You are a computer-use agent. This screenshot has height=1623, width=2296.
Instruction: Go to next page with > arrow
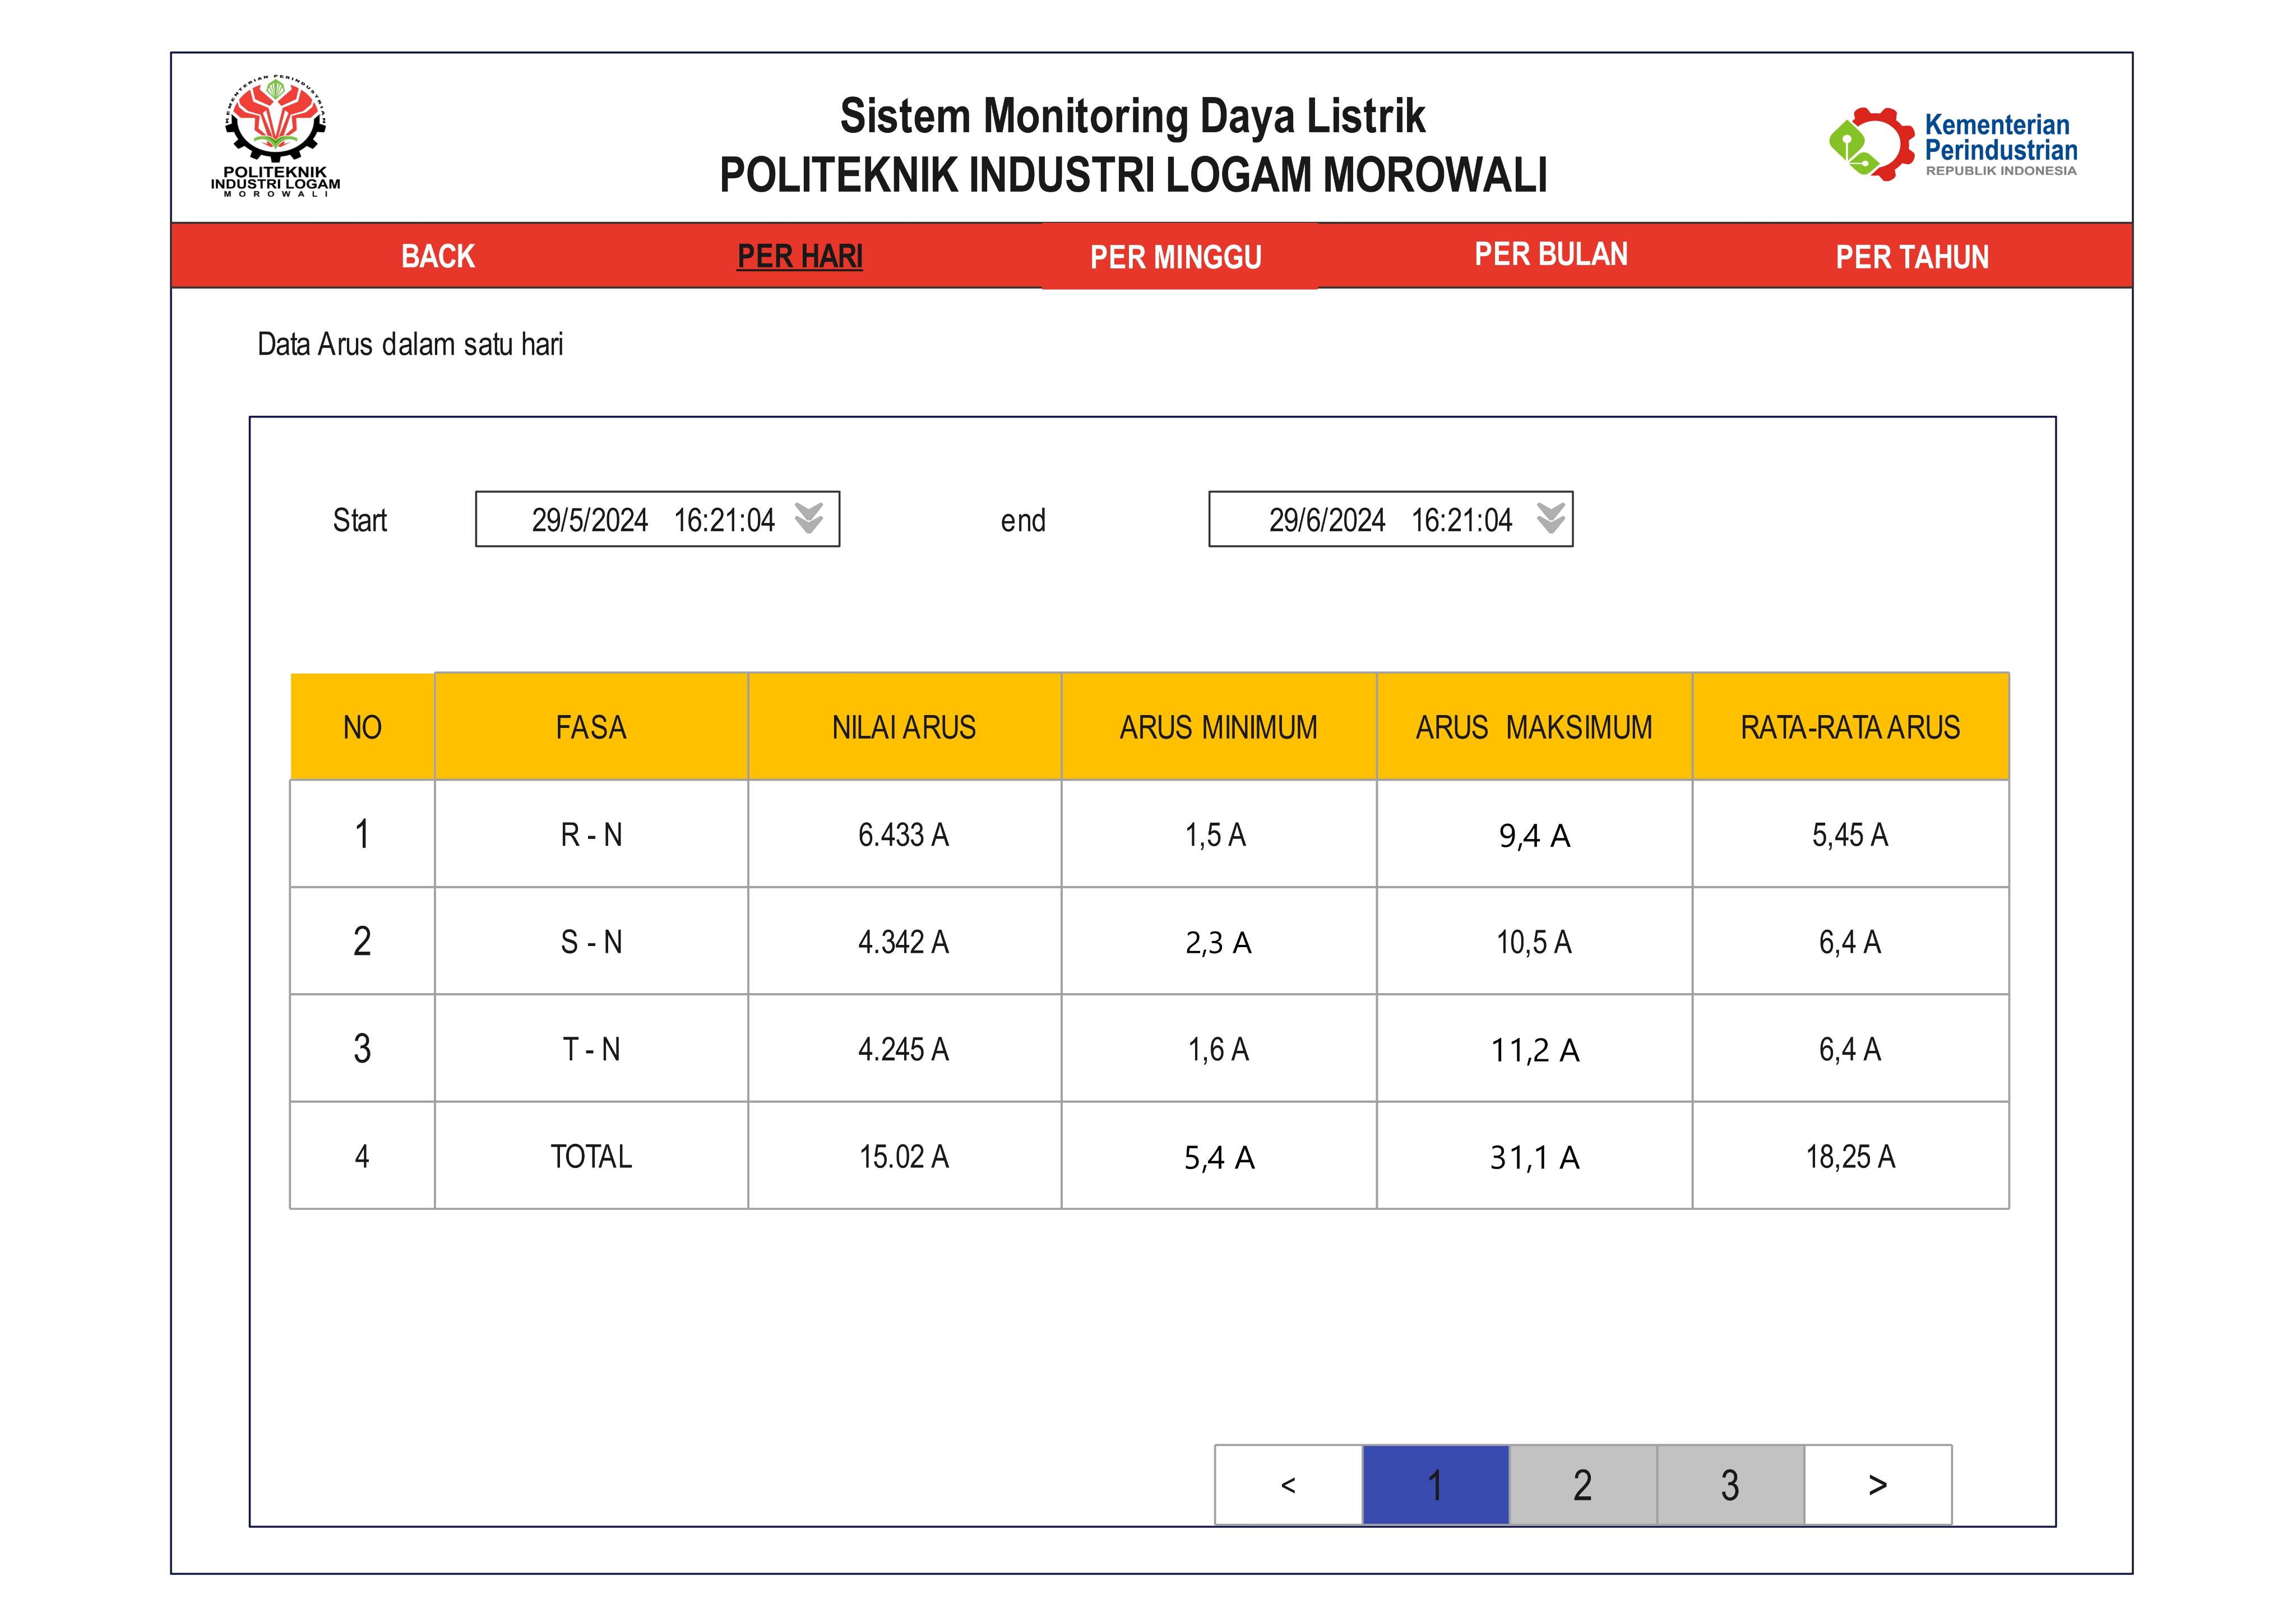click(1877, 1485)
